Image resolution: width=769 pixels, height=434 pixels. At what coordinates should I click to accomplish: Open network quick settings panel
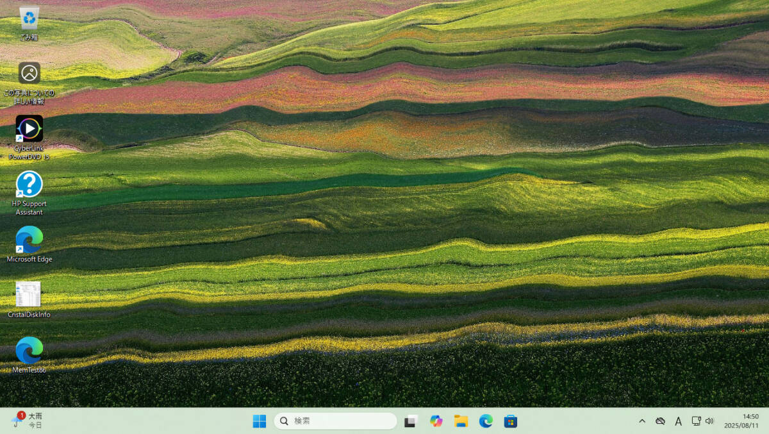click(x=695, y=421)
